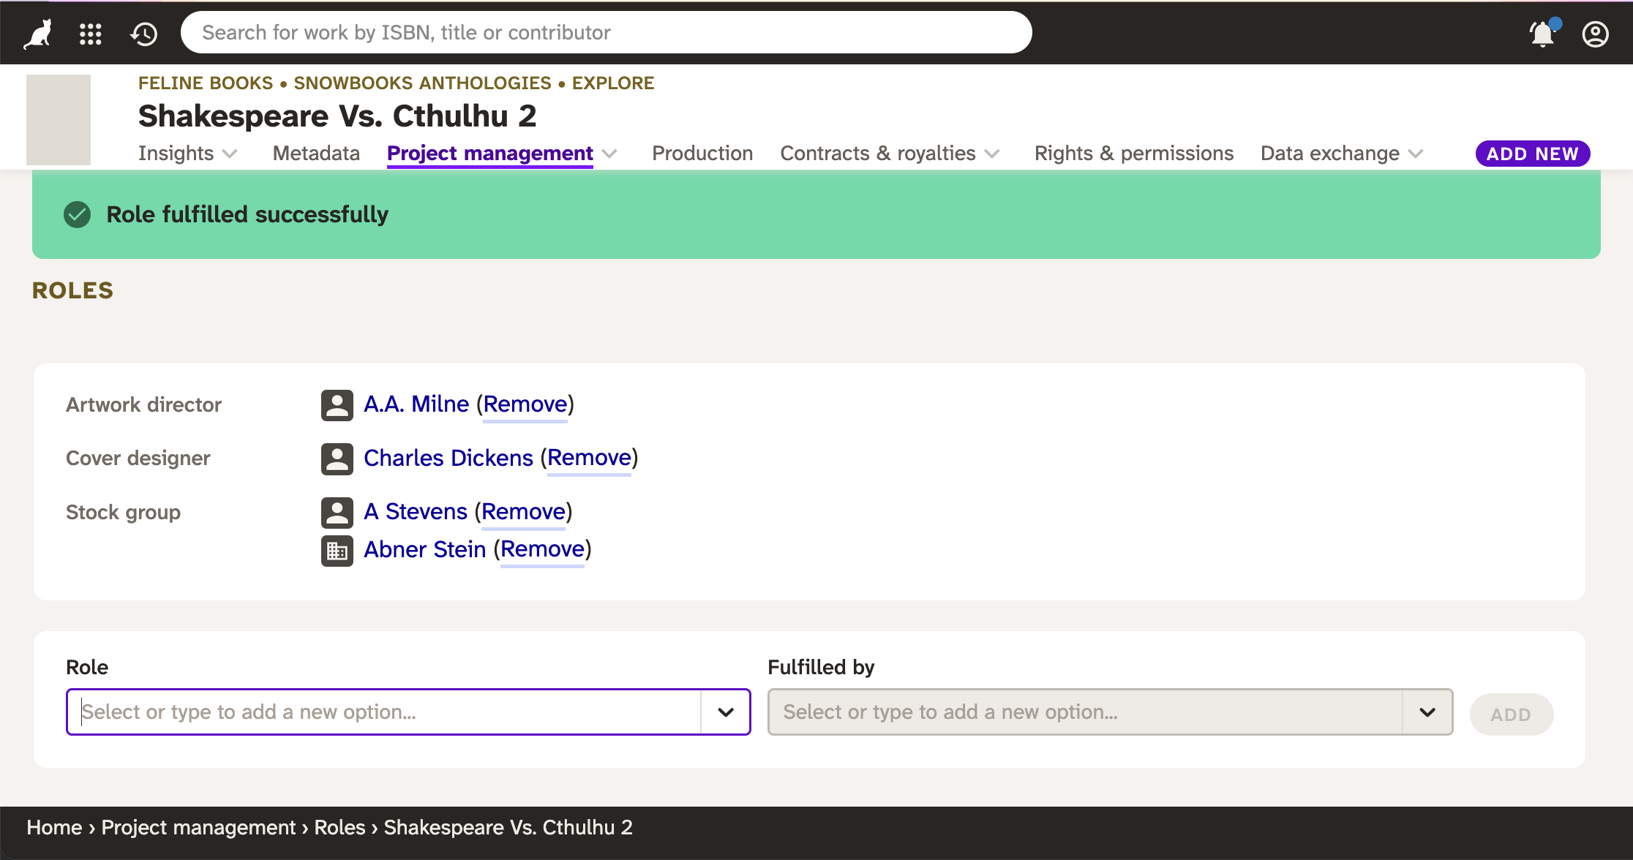Screen dimensions: 1633x860
Task: Expand the Contracts & royalties chevron
Action: tap(992, 154)
